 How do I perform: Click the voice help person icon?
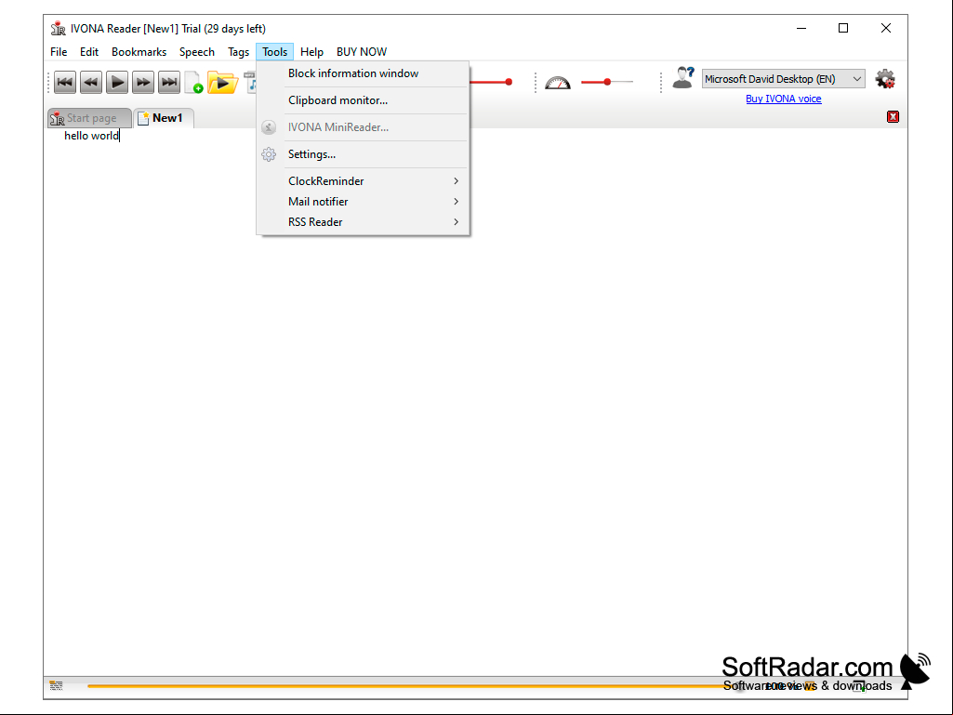point(683,78)
